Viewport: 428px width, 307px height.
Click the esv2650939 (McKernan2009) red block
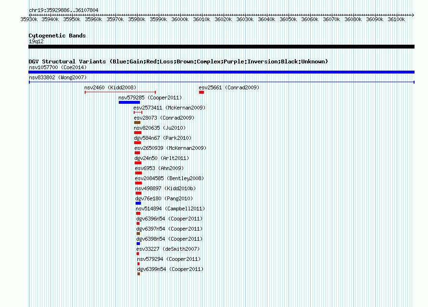click(x=138, y=153)
